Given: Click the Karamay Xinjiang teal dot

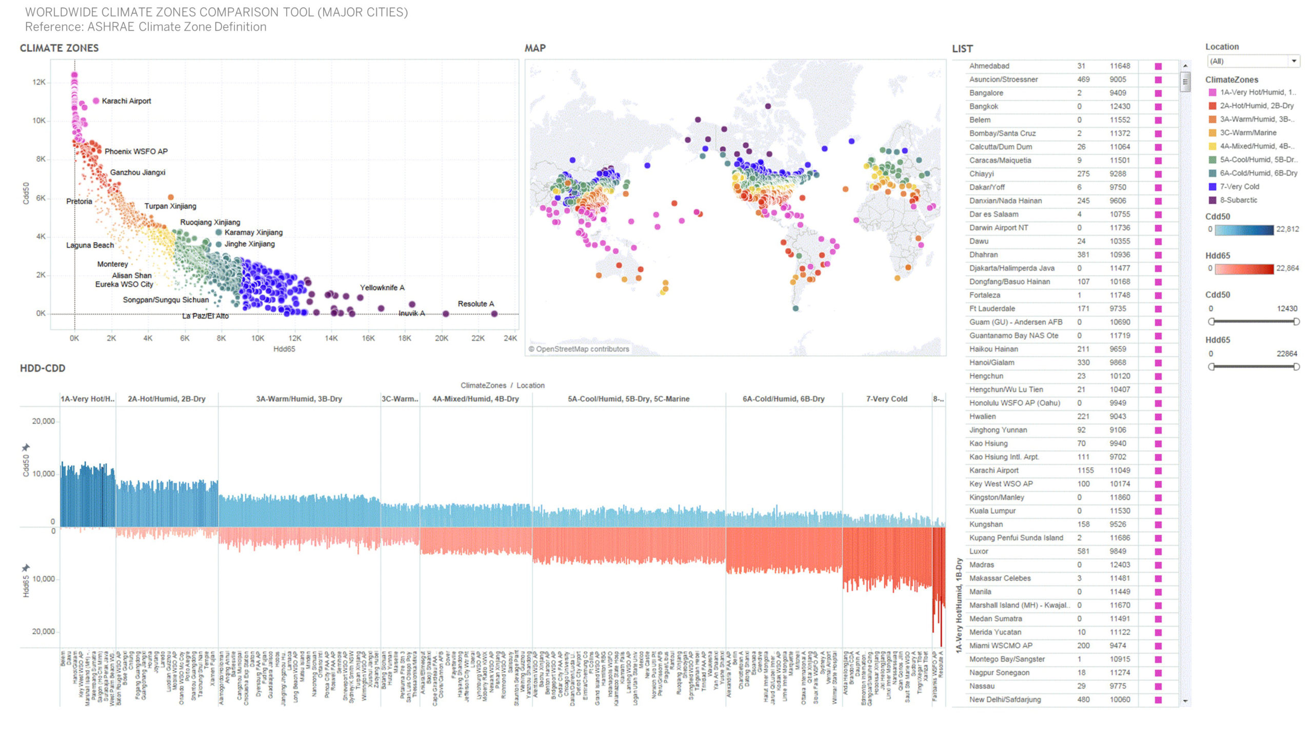Looking at the screenshot, I should point(219,232).
